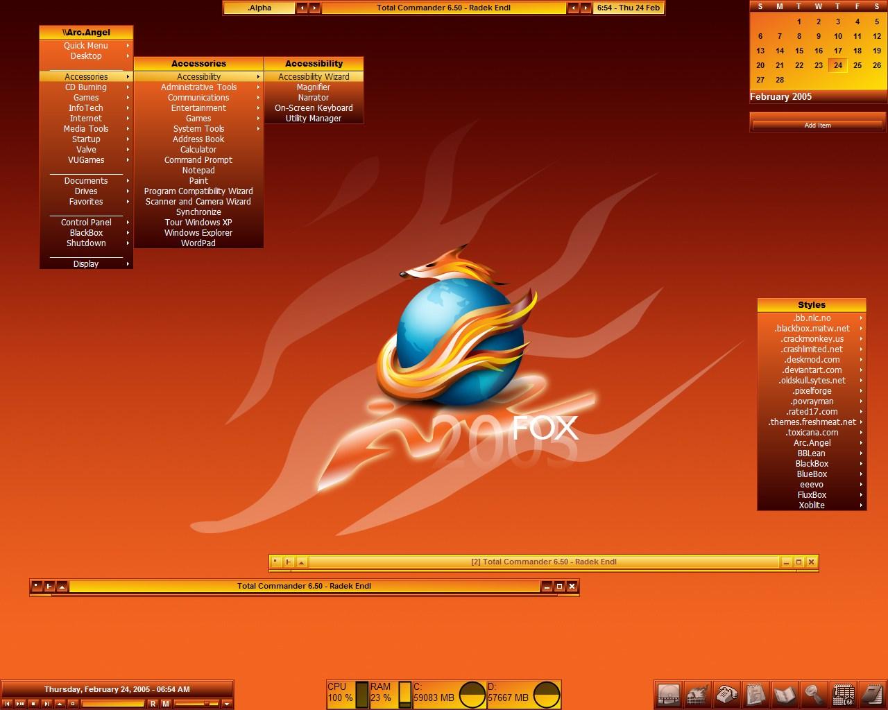Toggle the flag button on lower Total Commander titlebar

(x=49, y=586)
